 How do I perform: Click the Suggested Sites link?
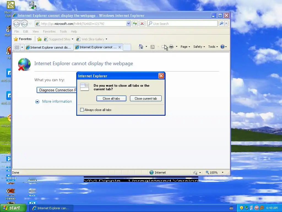pyautogui.click(x=59, y=39)
